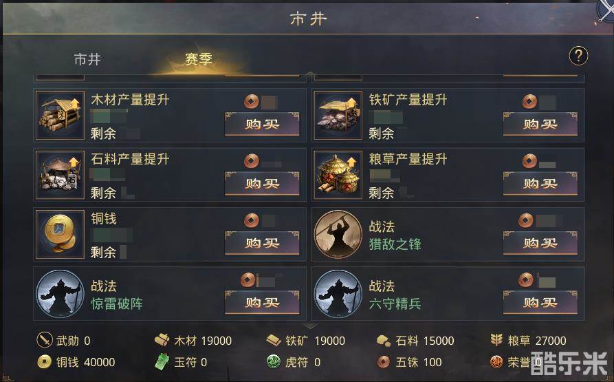Expand list using bottom down chevron
This screenshot has width=614, height=382.
[x=310, y=326]
